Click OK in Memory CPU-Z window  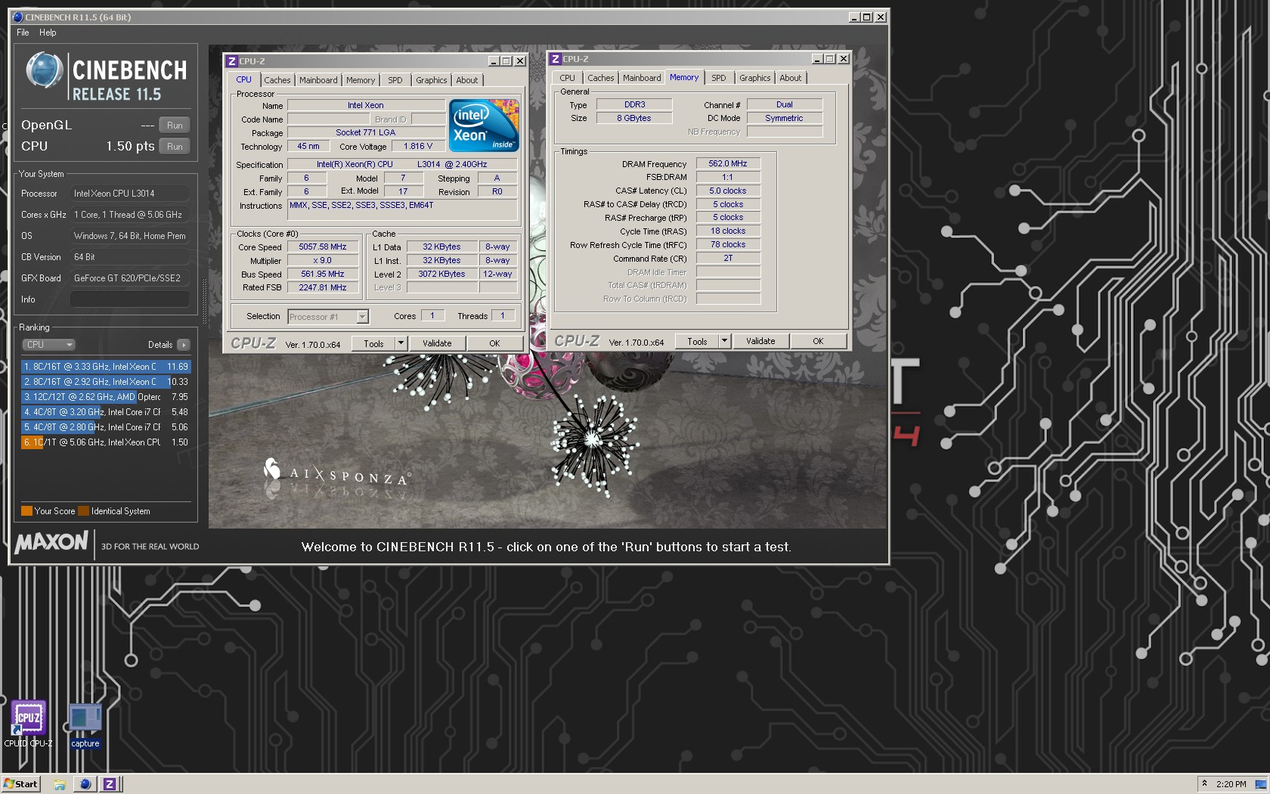coord(818,341)
